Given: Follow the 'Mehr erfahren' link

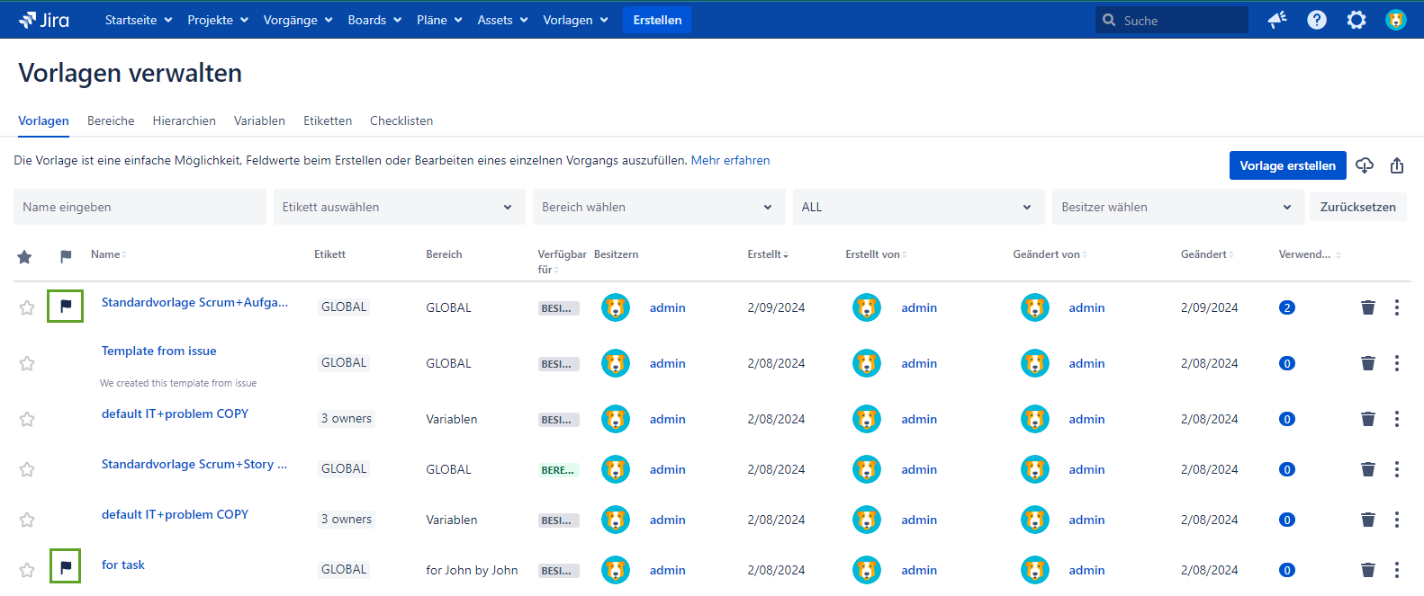Looking at the screenshot, I should click(730, 160).
